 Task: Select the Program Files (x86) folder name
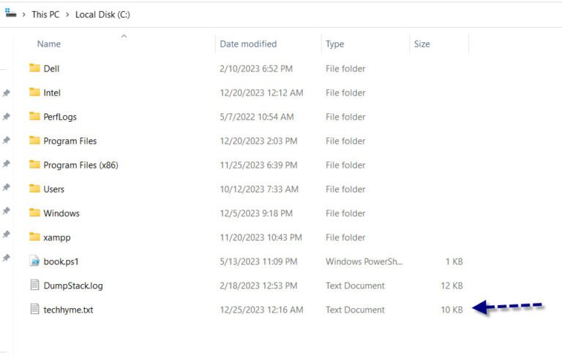[x=80, y=165]
